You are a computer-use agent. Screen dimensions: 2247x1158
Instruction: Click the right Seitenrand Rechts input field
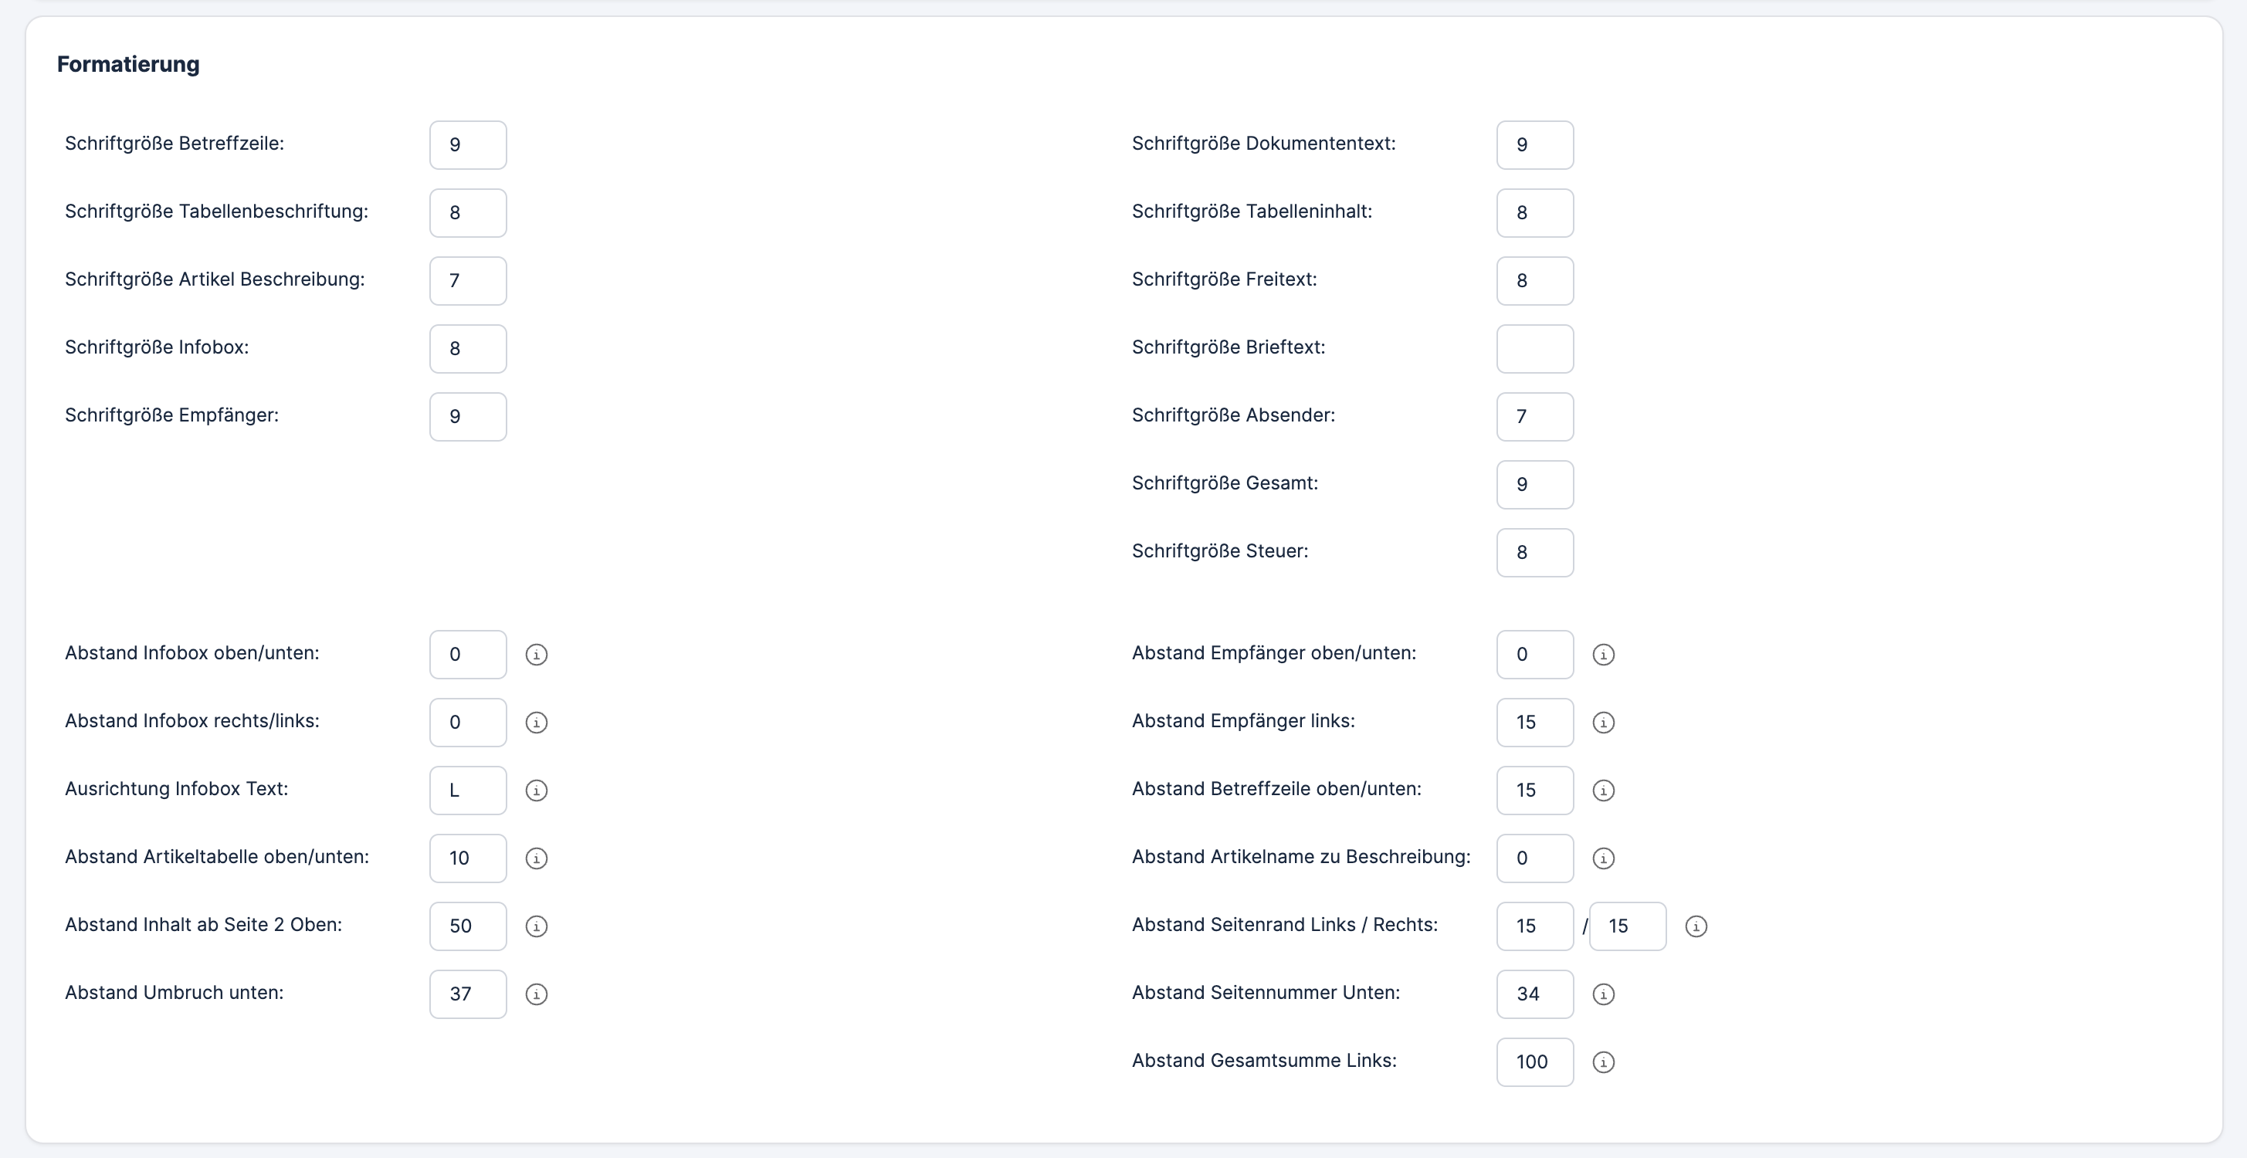tap(1627, 926)
